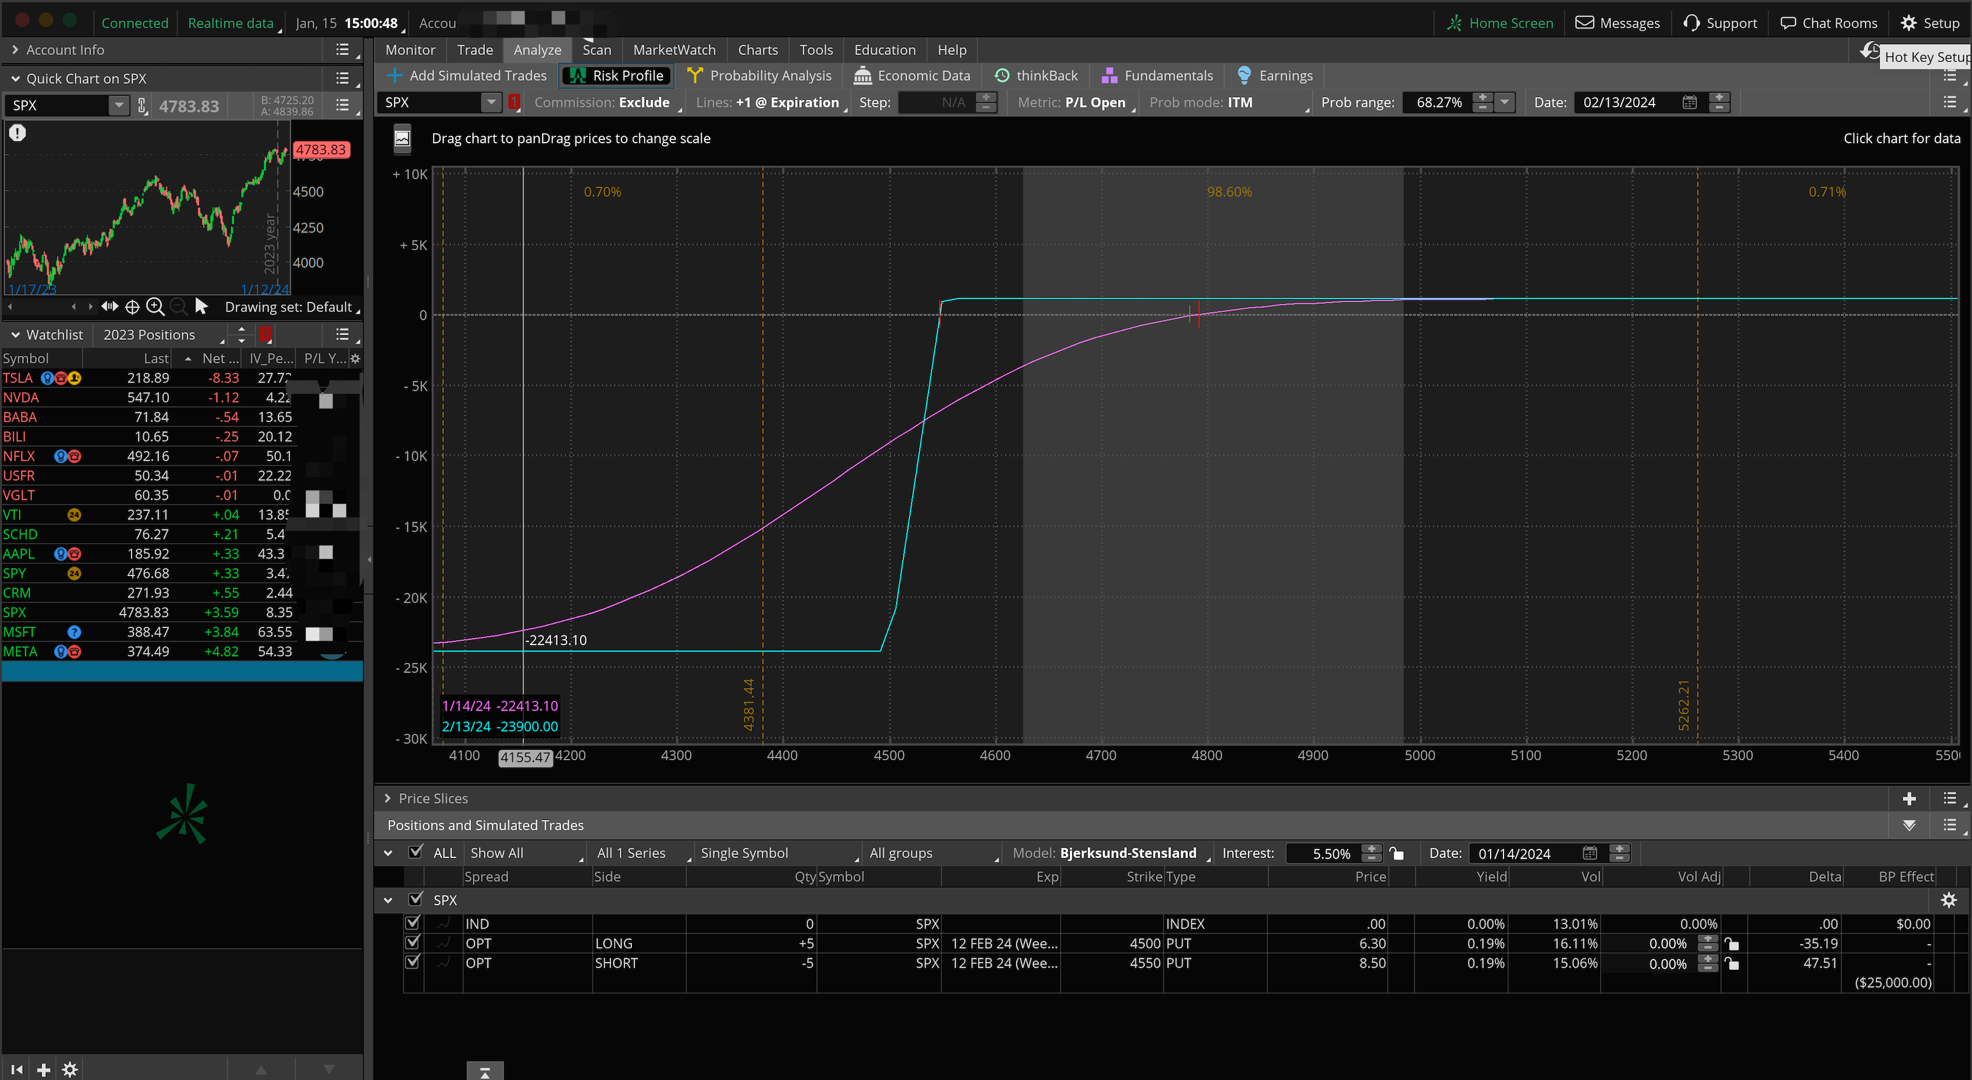Viewport: 1972px width, 1080px height.
Task: Open the calendar picker for 02/13/2024 date
Action: [1689, 103]
